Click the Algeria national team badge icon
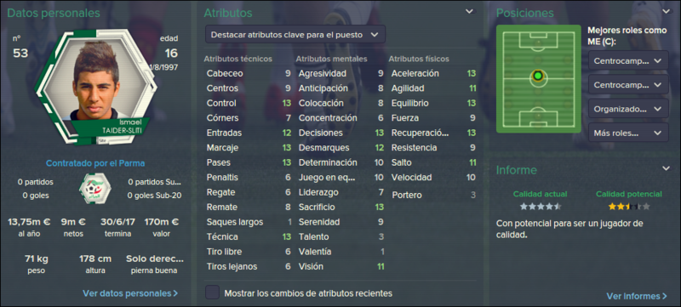The image size is (681, 307). [94, 188]
